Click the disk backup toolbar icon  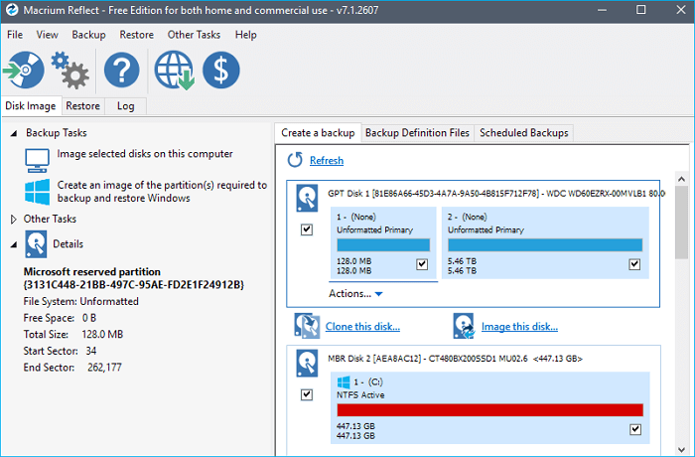23,71
